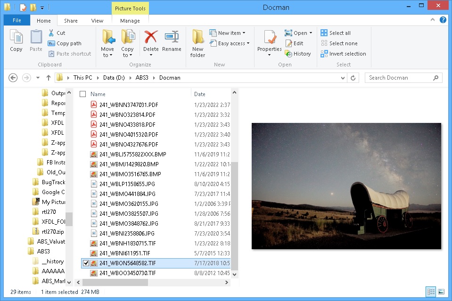The image size is (452, 301).
Task: Click 'ABS3' breadcrumb in address bar
Action: [x=142, y=78]
